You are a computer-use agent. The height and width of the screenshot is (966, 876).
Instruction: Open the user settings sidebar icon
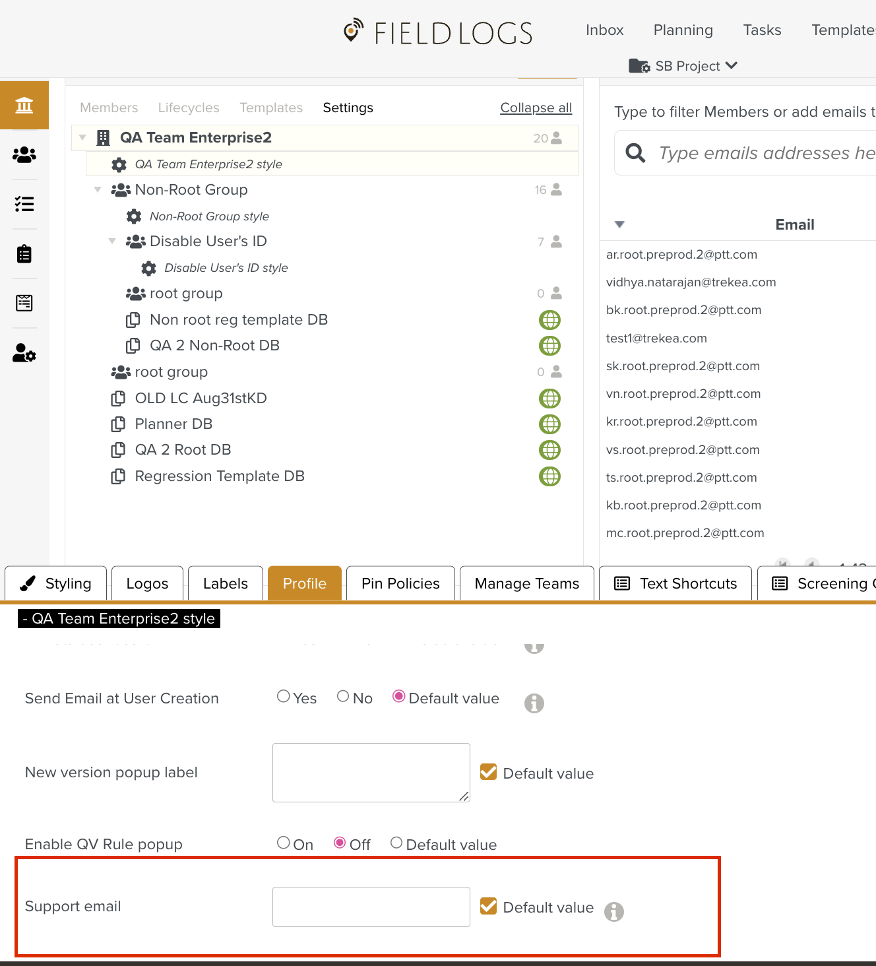[24, 353]
